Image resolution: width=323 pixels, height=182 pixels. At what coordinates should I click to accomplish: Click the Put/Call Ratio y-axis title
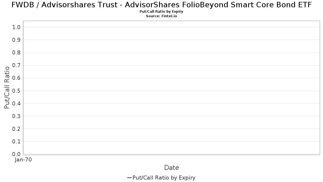click(x=7, y=87)
